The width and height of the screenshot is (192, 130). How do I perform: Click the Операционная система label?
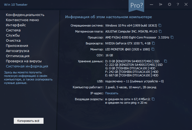click(x=87, y=25)
